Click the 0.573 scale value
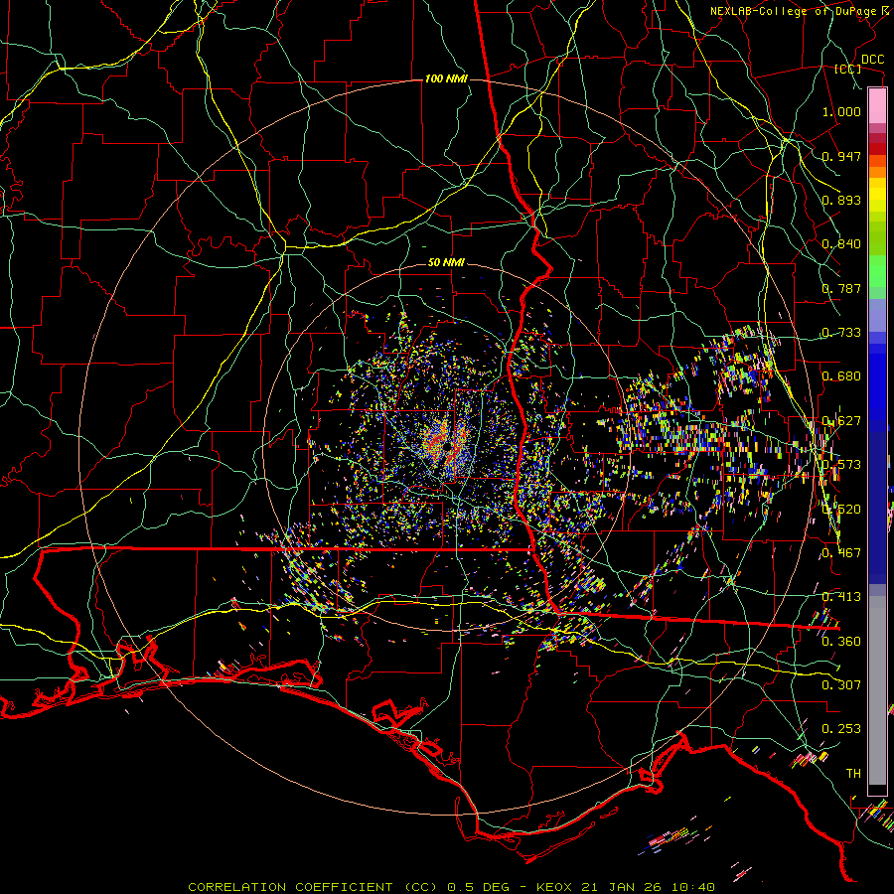The image size is (894, 894). pyautogui.click(x=841, y=465)
